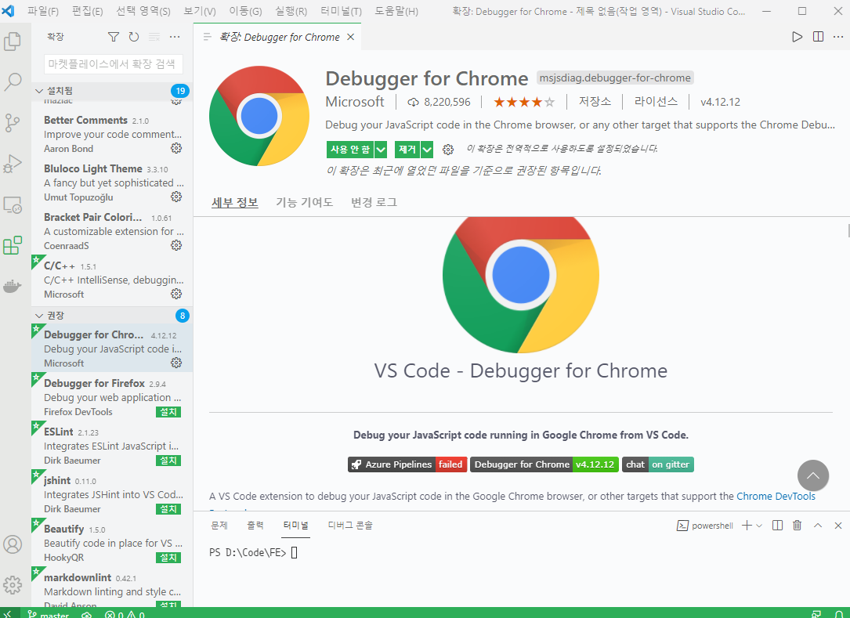Open the Search view in activity bar
The width and height of the screenshot is (850, 618).
(13, 82)
